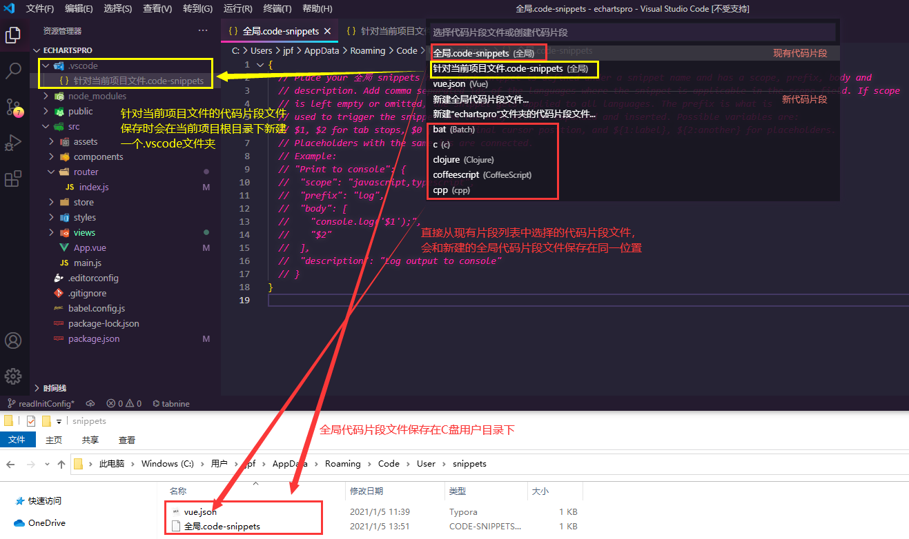Image resolution: width=909 pixels, height=539 pixels.
Task: Open the 运行(R) menu
Action: pyautogui.click(x=237, y=9)
